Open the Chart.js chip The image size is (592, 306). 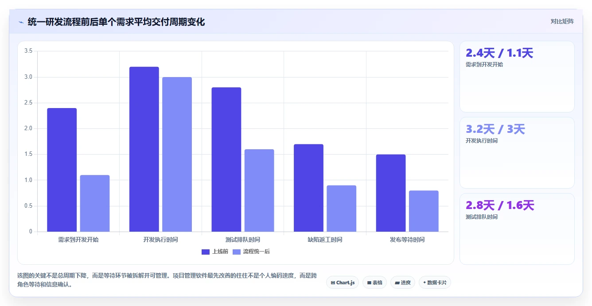pyautogui.click(x=343, y=283)
